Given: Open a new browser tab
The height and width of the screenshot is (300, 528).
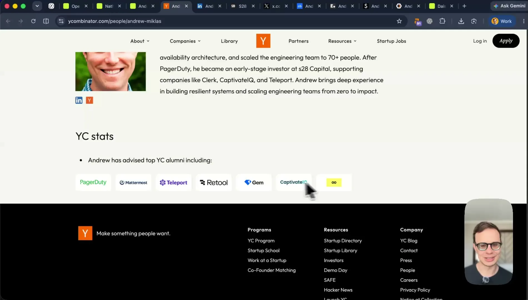Looking at the screenshot, I should coord(464,6).
